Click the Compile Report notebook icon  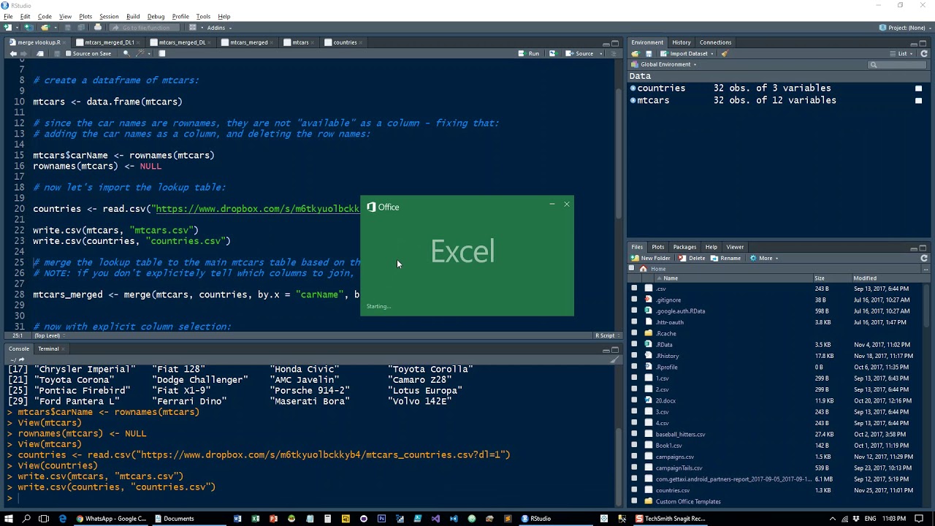tap(162, 53)
